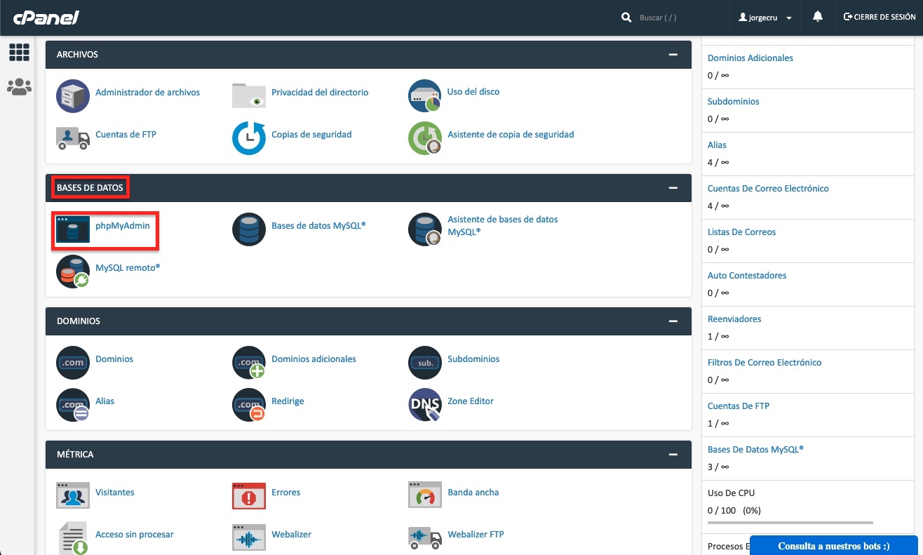This screenshot has height=555, width=923.
Task: Click CIERRE DE SESIÓN
Action: (879, 17)
